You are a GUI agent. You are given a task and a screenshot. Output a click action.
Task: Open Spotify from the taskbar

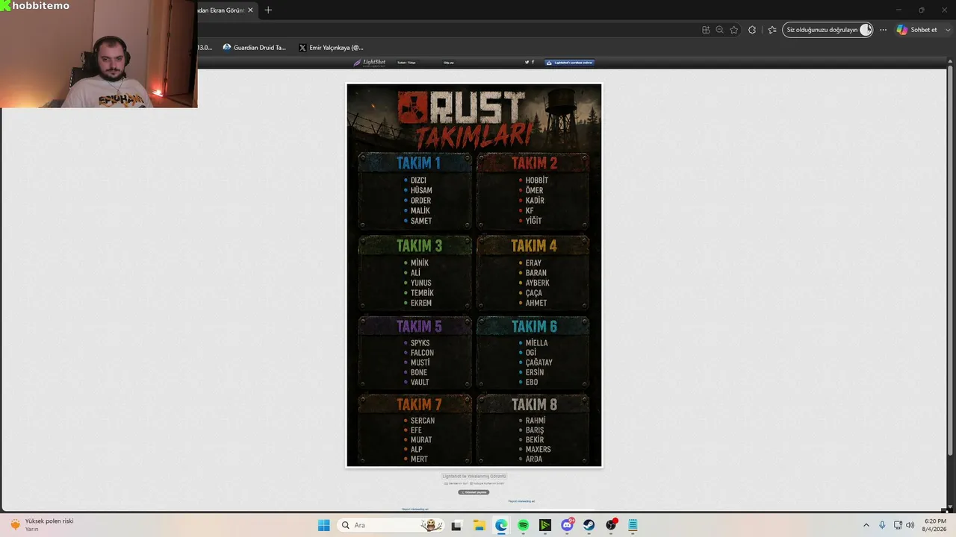[523, 525]
